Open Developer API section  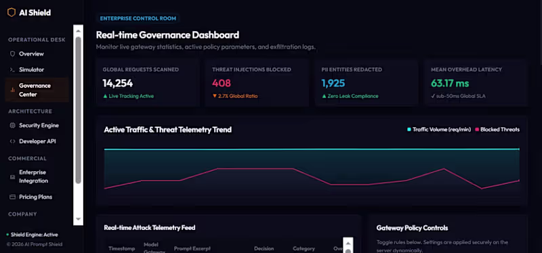(x=37, y=141)
